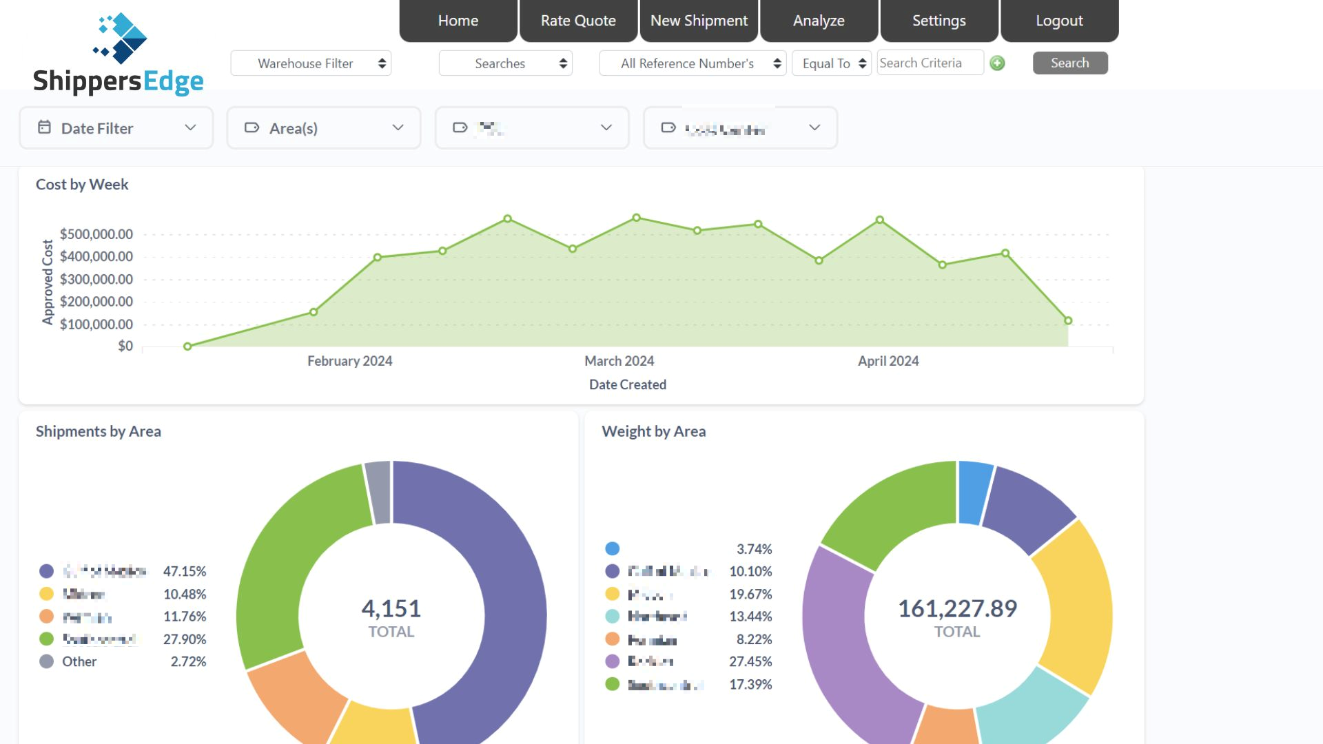
Task: Click the green 17.39% legend dot
Action: pyautogui.click(x=612, y=684)
